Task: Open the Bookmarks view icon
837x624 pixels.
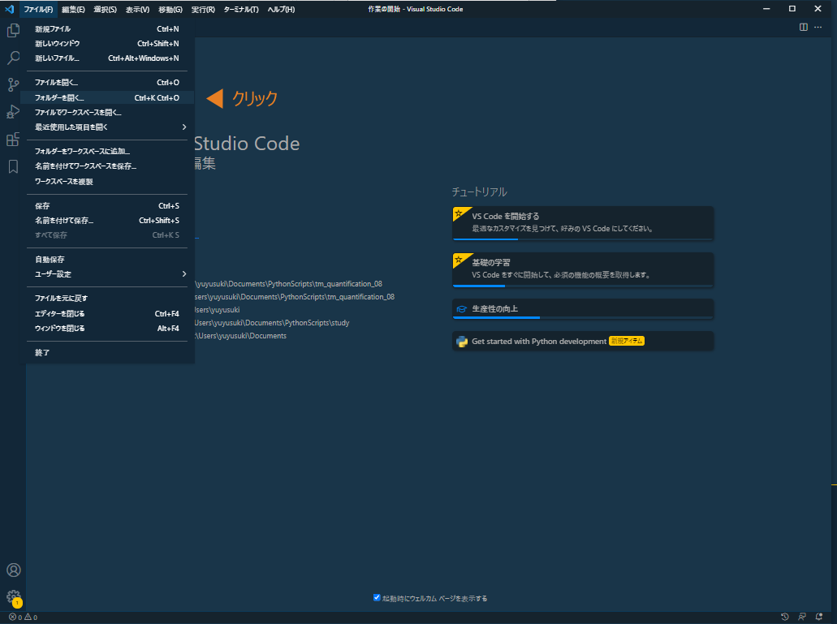Action: [x=13, y=166]
